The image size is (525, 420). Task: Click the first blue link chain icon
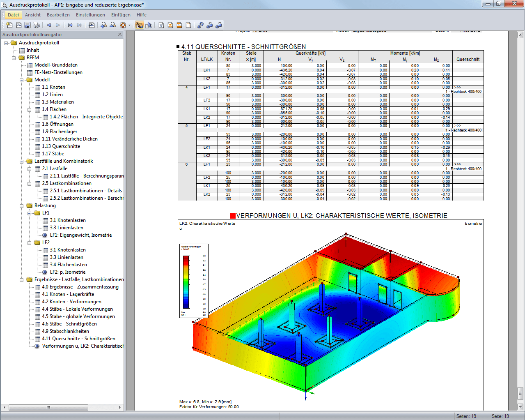(x=200, y=25)
